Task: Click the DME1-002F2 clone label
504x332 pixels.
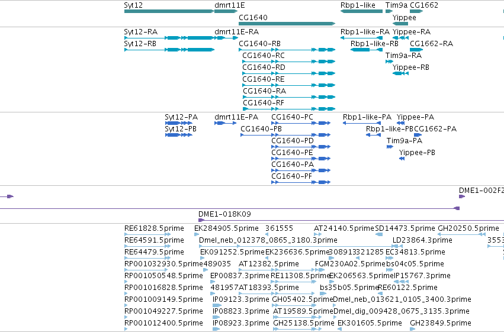Action: (481, 191)
